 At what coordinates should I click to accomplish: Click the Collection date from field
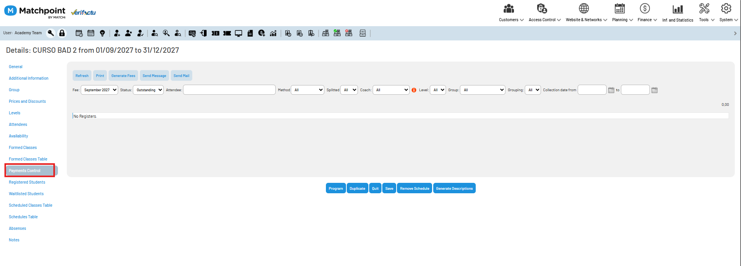592,90
